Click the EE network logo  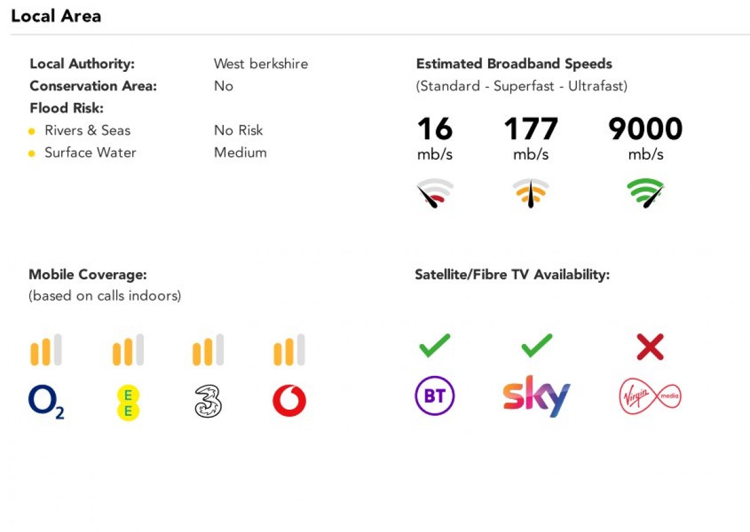pos(128,403)
